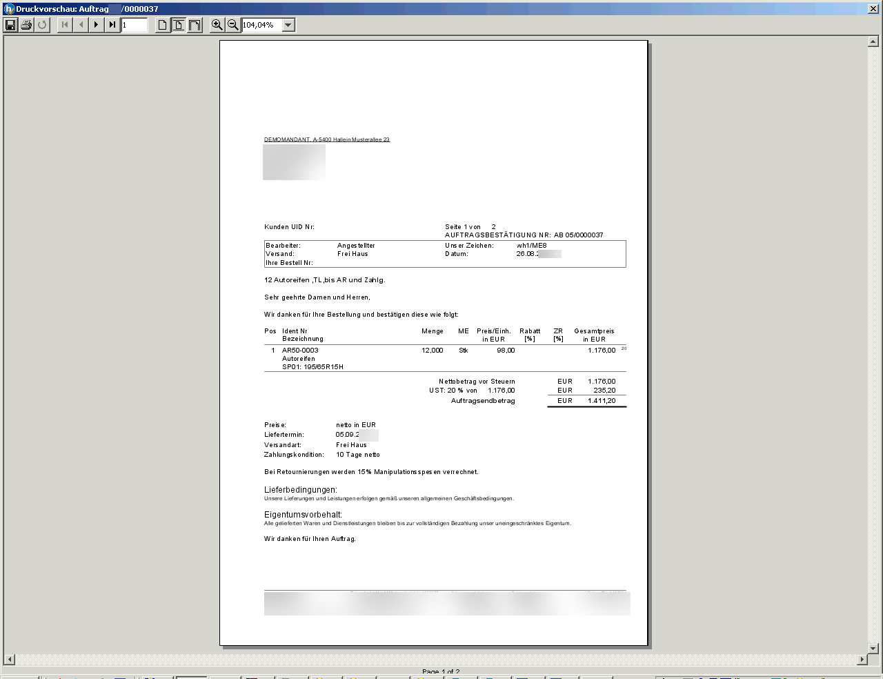
Task: Close the Druckvorschau window
Action: (x=873, y=9)
